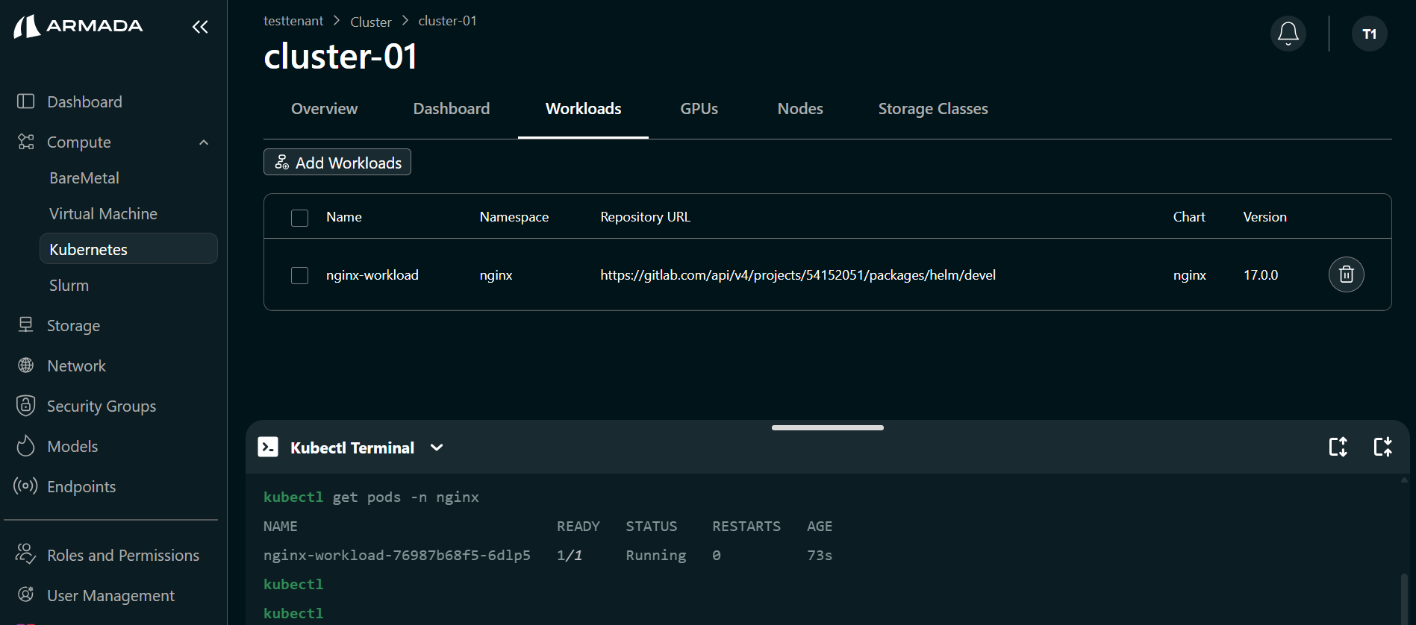1416x625 pixels.
Task: Click the Dashboard sidebar icon
Action: [x=26, y=101]
